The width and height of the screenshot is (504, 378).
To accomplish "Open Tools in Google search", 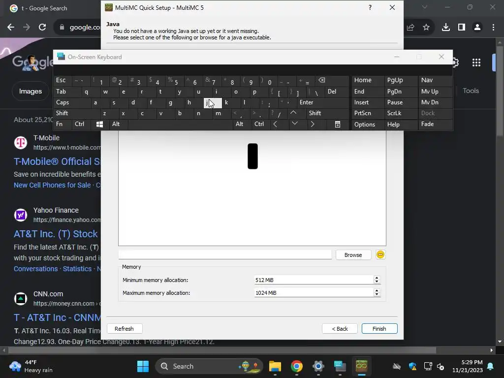I will click(471, 91).
